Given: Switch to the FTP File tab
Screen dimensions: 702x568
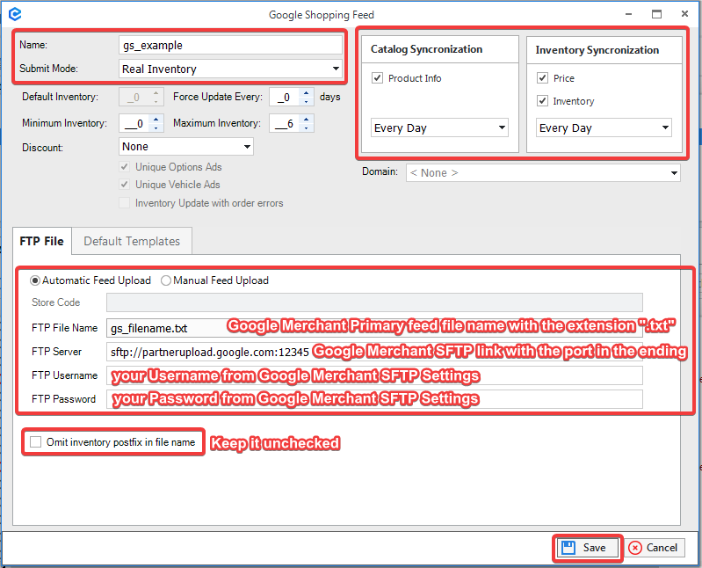Looking at the screenshot, I should coord(42,241).
